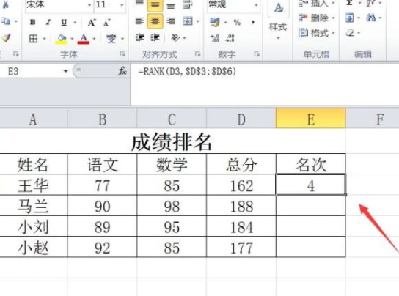The height and width of the screenshot is (296, 399).
Task: Toggle middle vertical alignment
Action: tap(155, 5)
